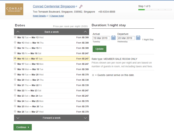174x132 pixels.
Task: Go forward a week using the Forward a week label
Action: pos(51,118)
